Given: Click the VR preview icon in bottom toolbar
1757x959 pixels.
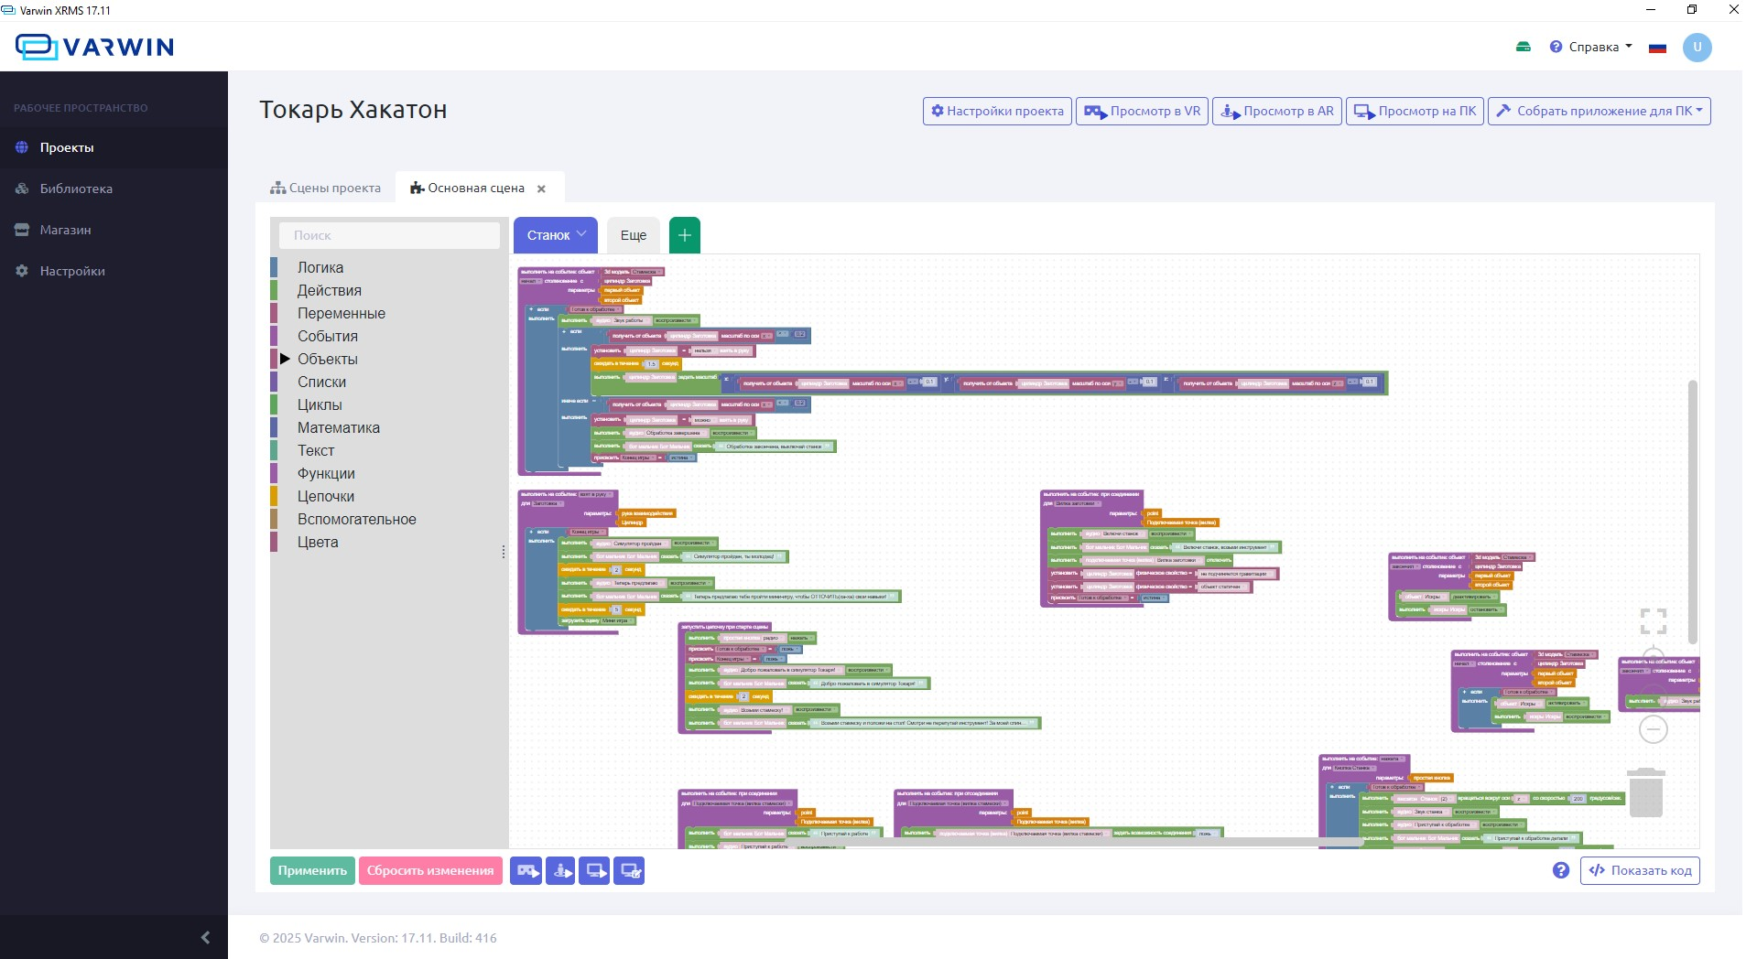Looking at the screenshot, I should tap(526, 870).
